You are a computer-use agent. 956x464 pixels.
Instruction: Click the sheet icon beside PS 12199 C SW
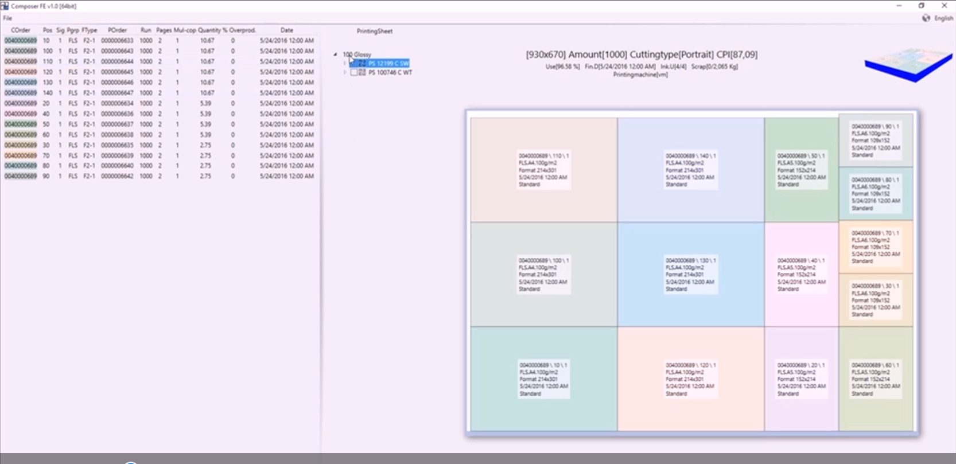point(362,63)
